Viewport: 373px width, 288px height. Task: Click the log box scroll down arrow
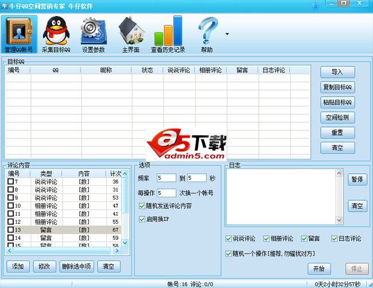click(x=339, y=220)
